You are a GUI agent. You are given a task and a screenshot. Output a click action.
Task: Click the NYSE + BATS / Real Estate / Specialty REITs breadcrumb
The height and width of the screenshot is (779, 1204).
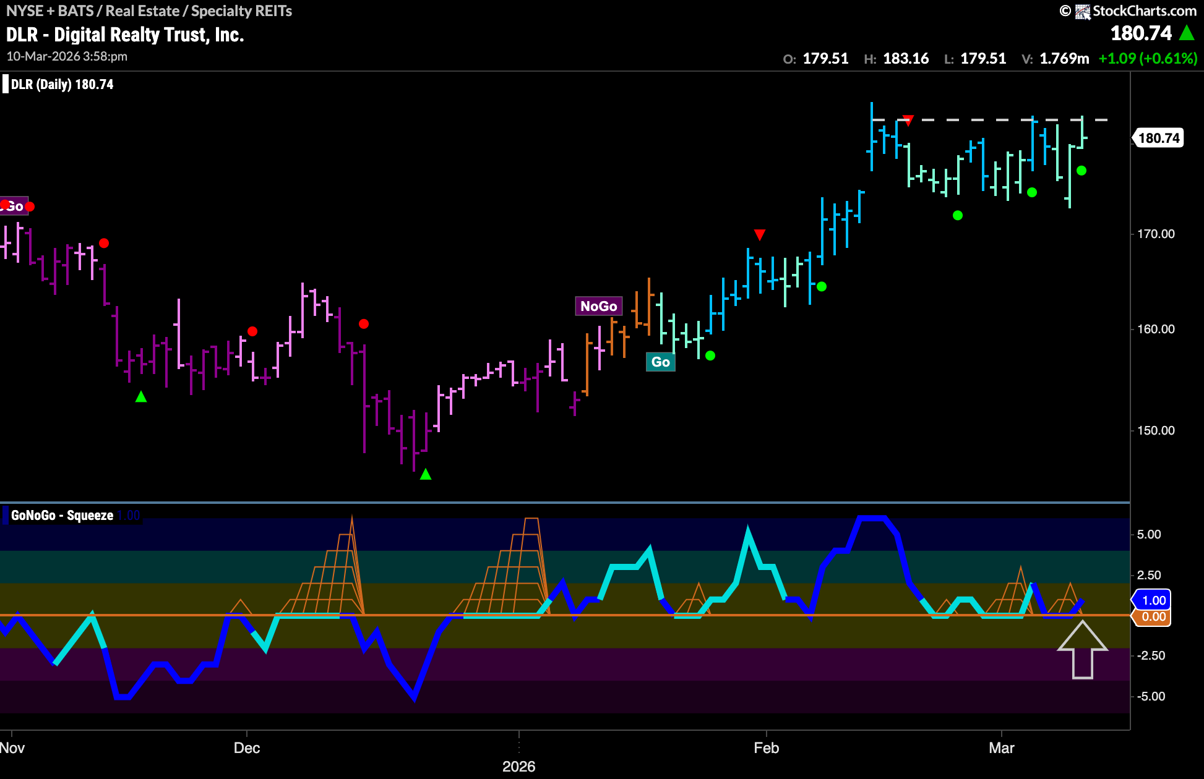tap(149, 11)
